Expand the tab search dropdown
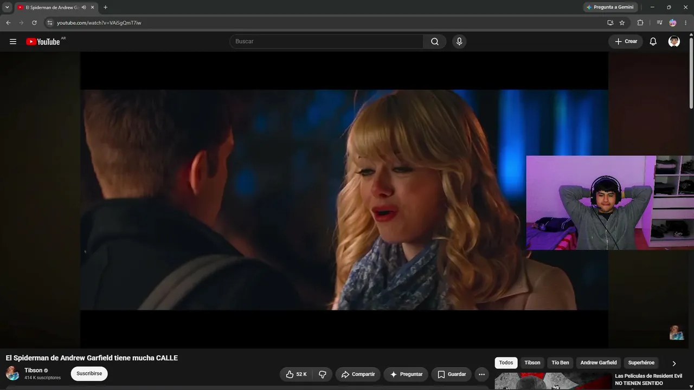 tap(7, 8)
